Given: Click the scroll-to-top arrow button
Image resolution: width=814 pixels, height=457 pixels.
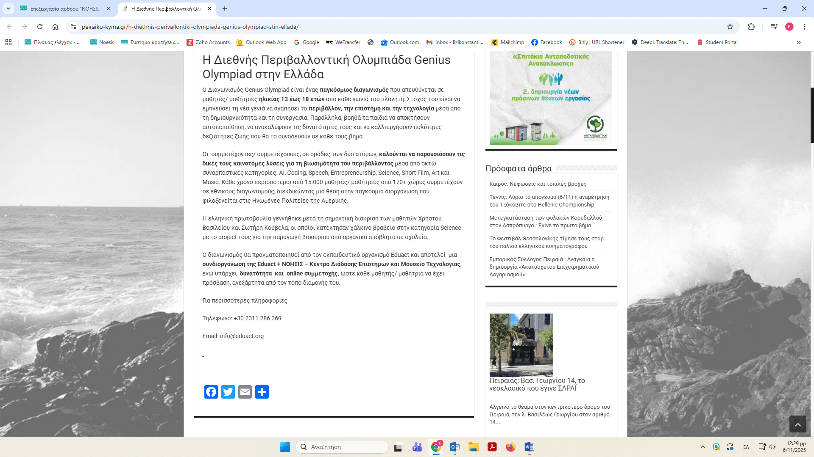Looking at the screenshot, I should coord(797,424).
